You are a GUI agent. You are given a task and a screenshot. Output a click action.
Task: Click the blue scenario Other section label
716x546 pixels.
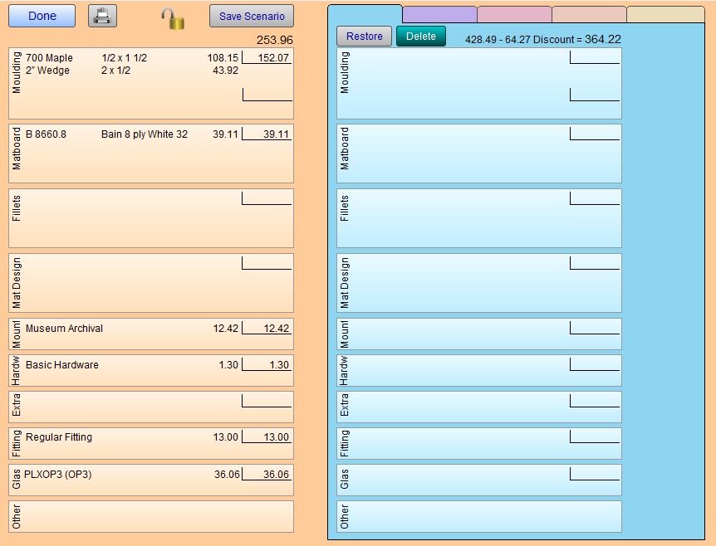[x=345, y=517]
